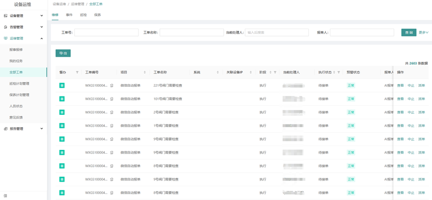Viewport: 432px width, 200px height.
Task: Click the 正常 tag in 221号阀门 row
Action: tap(350, 86)
